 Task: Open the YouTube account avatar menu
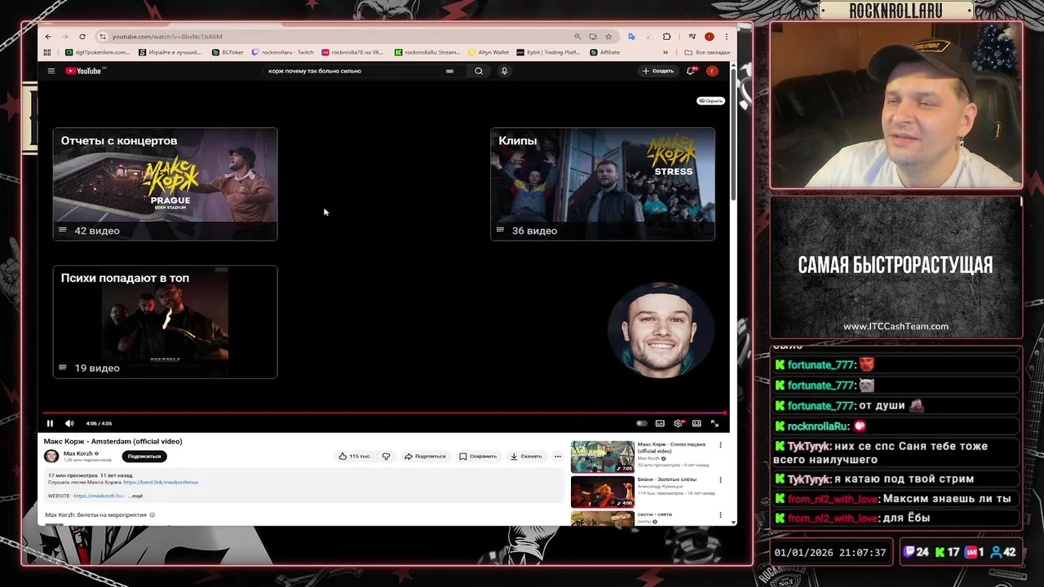pos(712,71)
